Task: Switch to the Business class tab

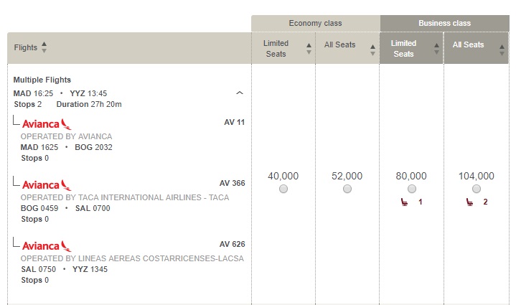Action: [444, 23]
